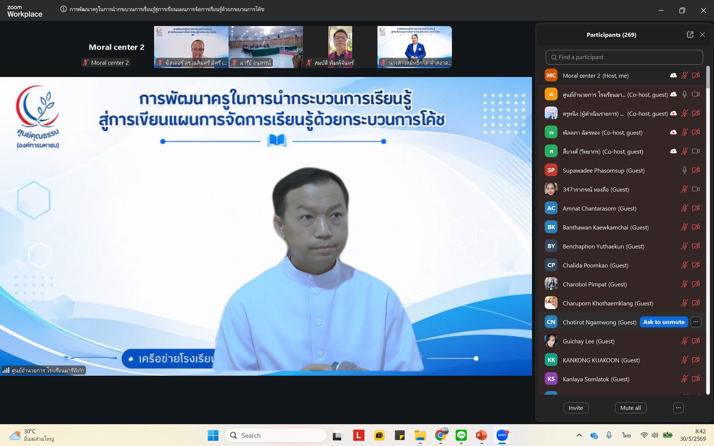Click video-off icon for KANKONG KUAKOON

coord(696,360)
